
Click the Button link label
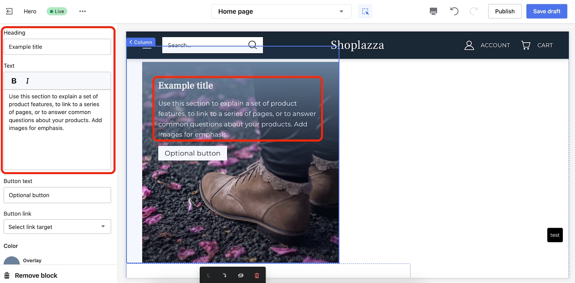point(18,214)
